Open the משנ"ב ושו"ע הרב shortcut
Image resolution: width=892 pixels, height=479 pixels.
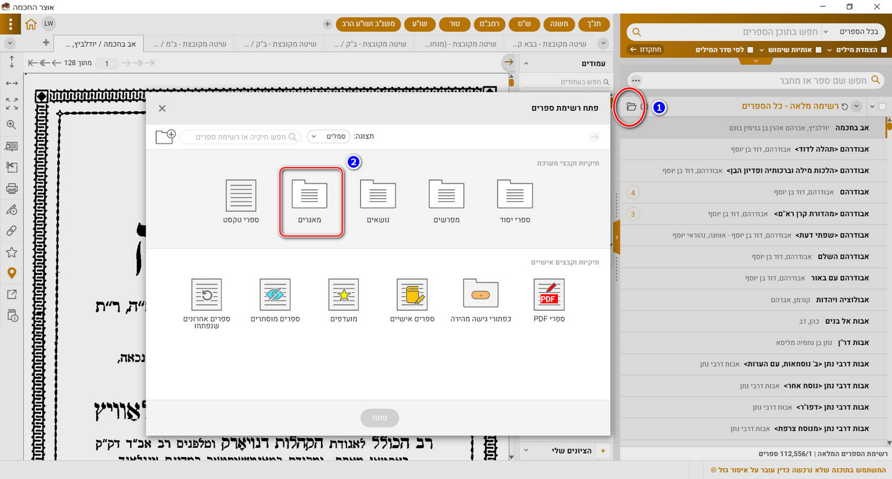point(369,24)
